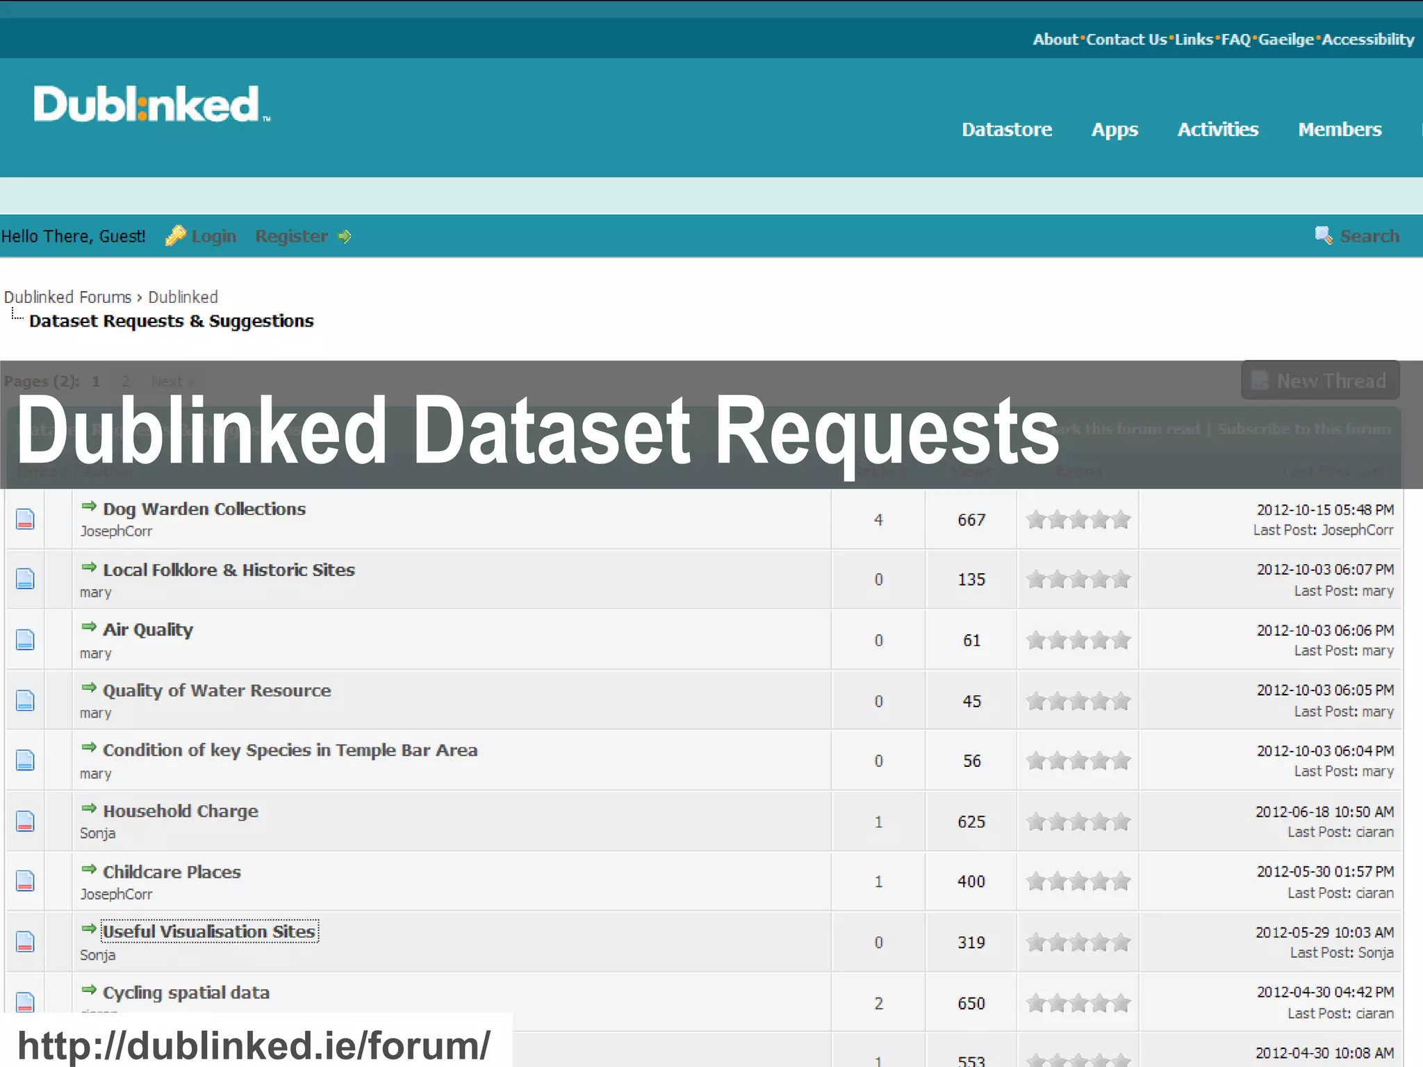Open last poster ciaran on Household Charge row
This screenshot has width=1423, height=1067.
pyautogui.click(x=1375, y=832)
